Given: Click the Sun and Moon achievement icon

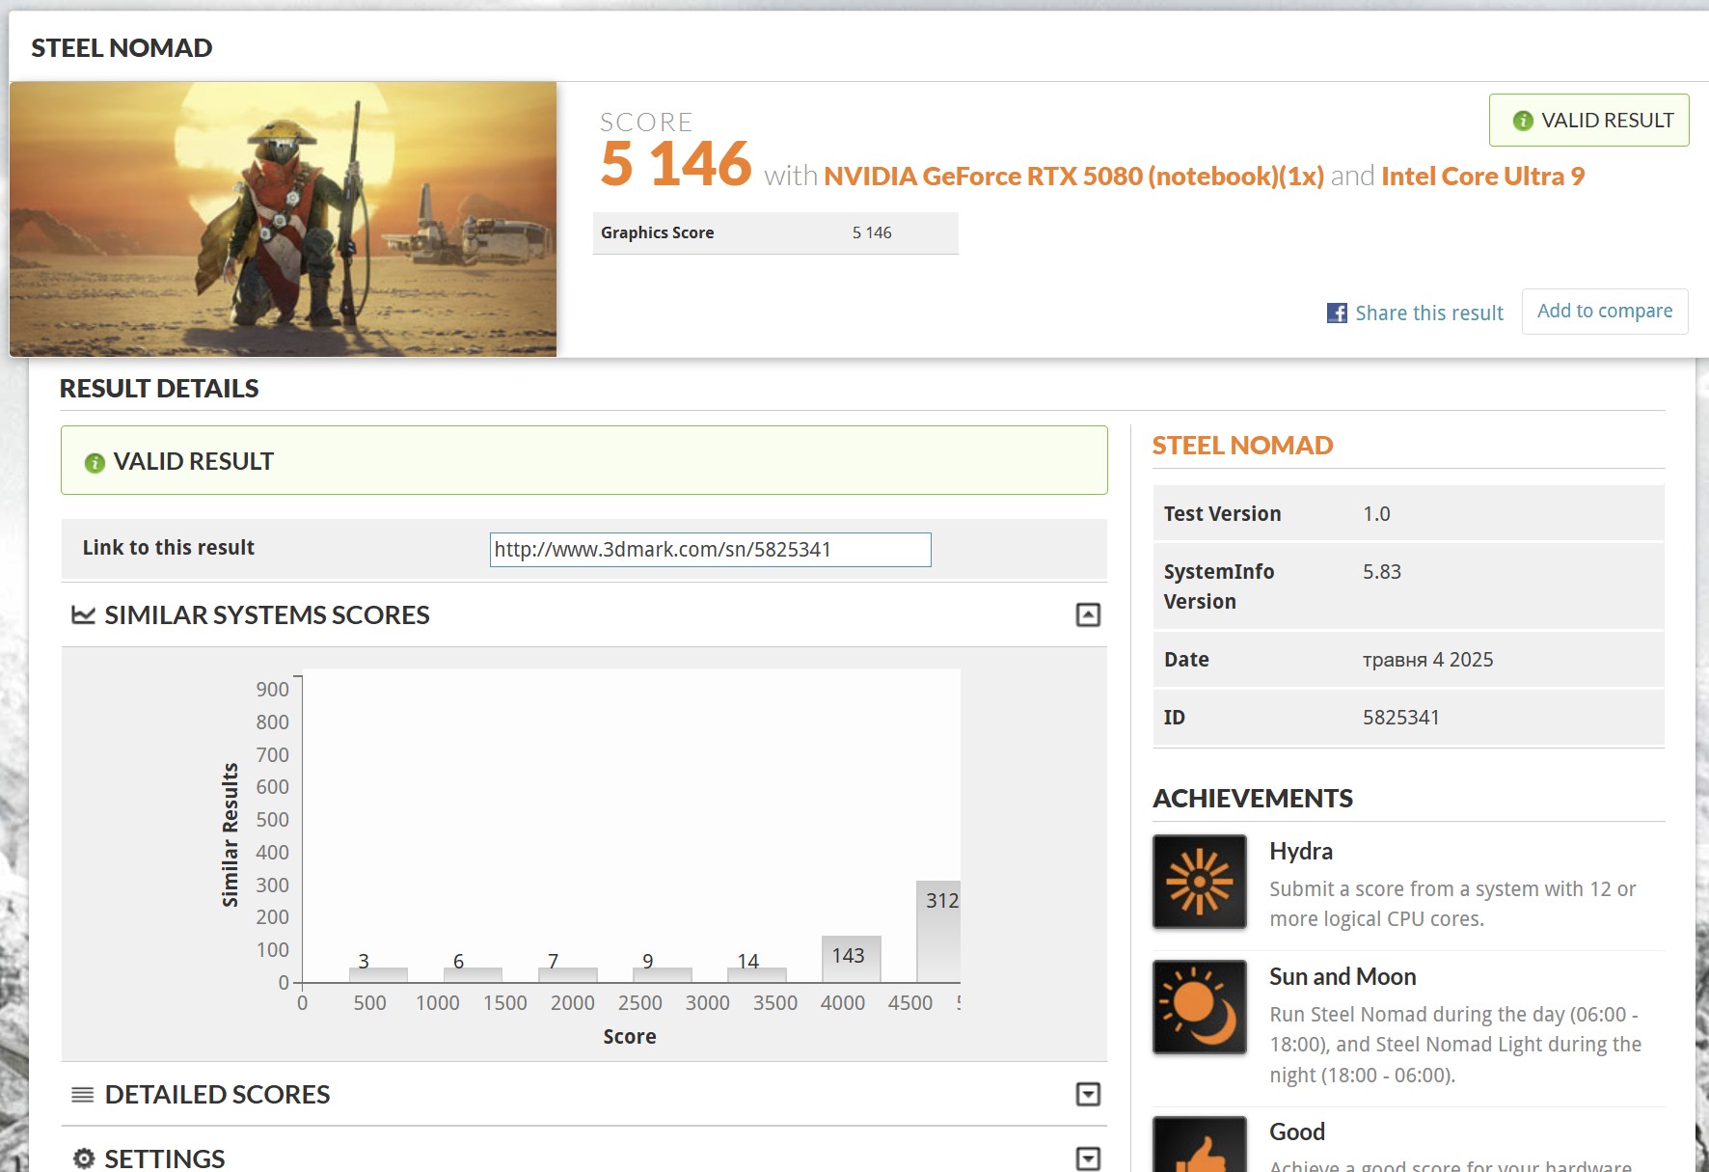Looking at the screenshot, I should [x=1199, y=1007].
